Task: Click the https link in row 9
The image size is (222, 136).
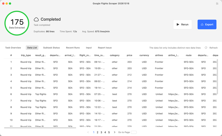Action: 174,114
